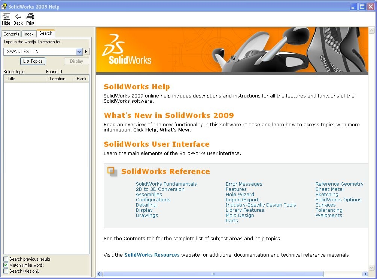Screen dimensions: 377x279
Task: Click the vertical scrollbar down arrow
Action: pyautogui.click(x=371, y=267)
